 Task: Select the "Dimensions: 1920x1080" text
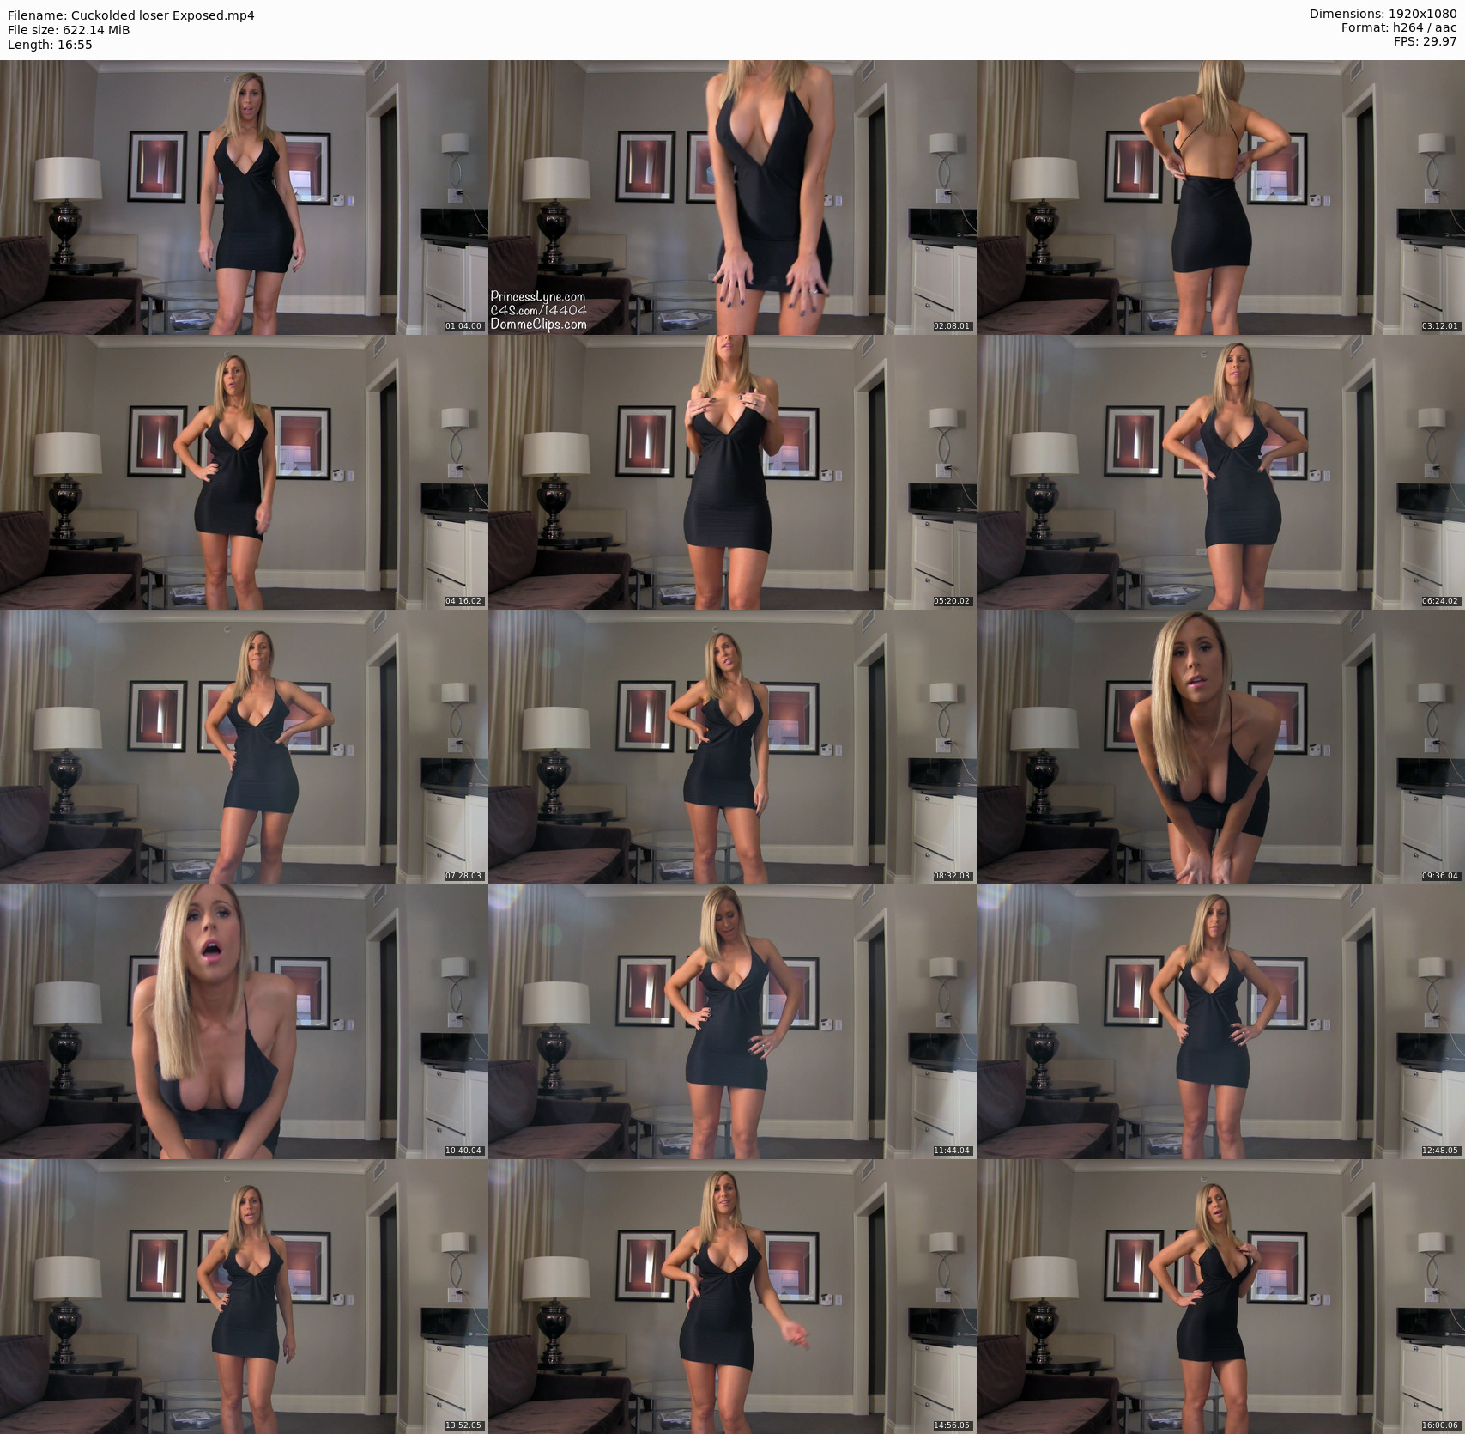pos(1383,14)
